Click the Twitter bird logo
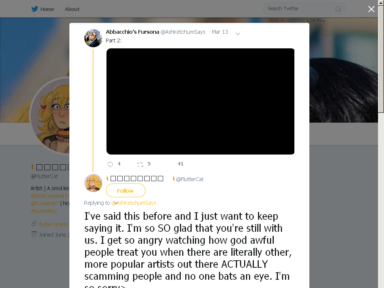Viewport: 384px width, 288px height. [34, 9]
